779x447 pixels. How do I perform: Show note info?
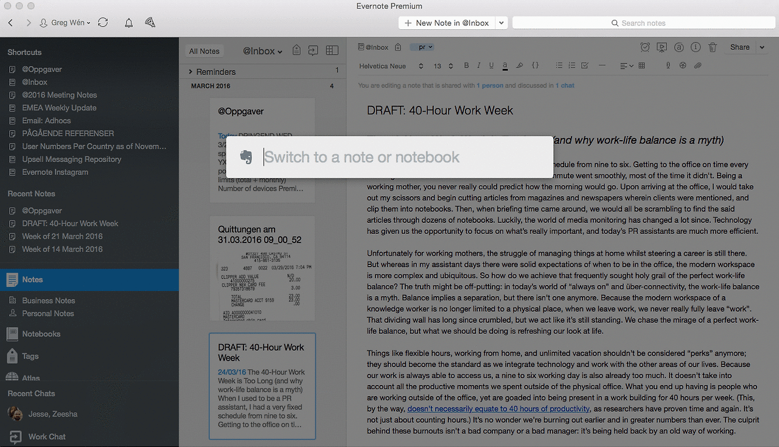(x=696, y=47)
